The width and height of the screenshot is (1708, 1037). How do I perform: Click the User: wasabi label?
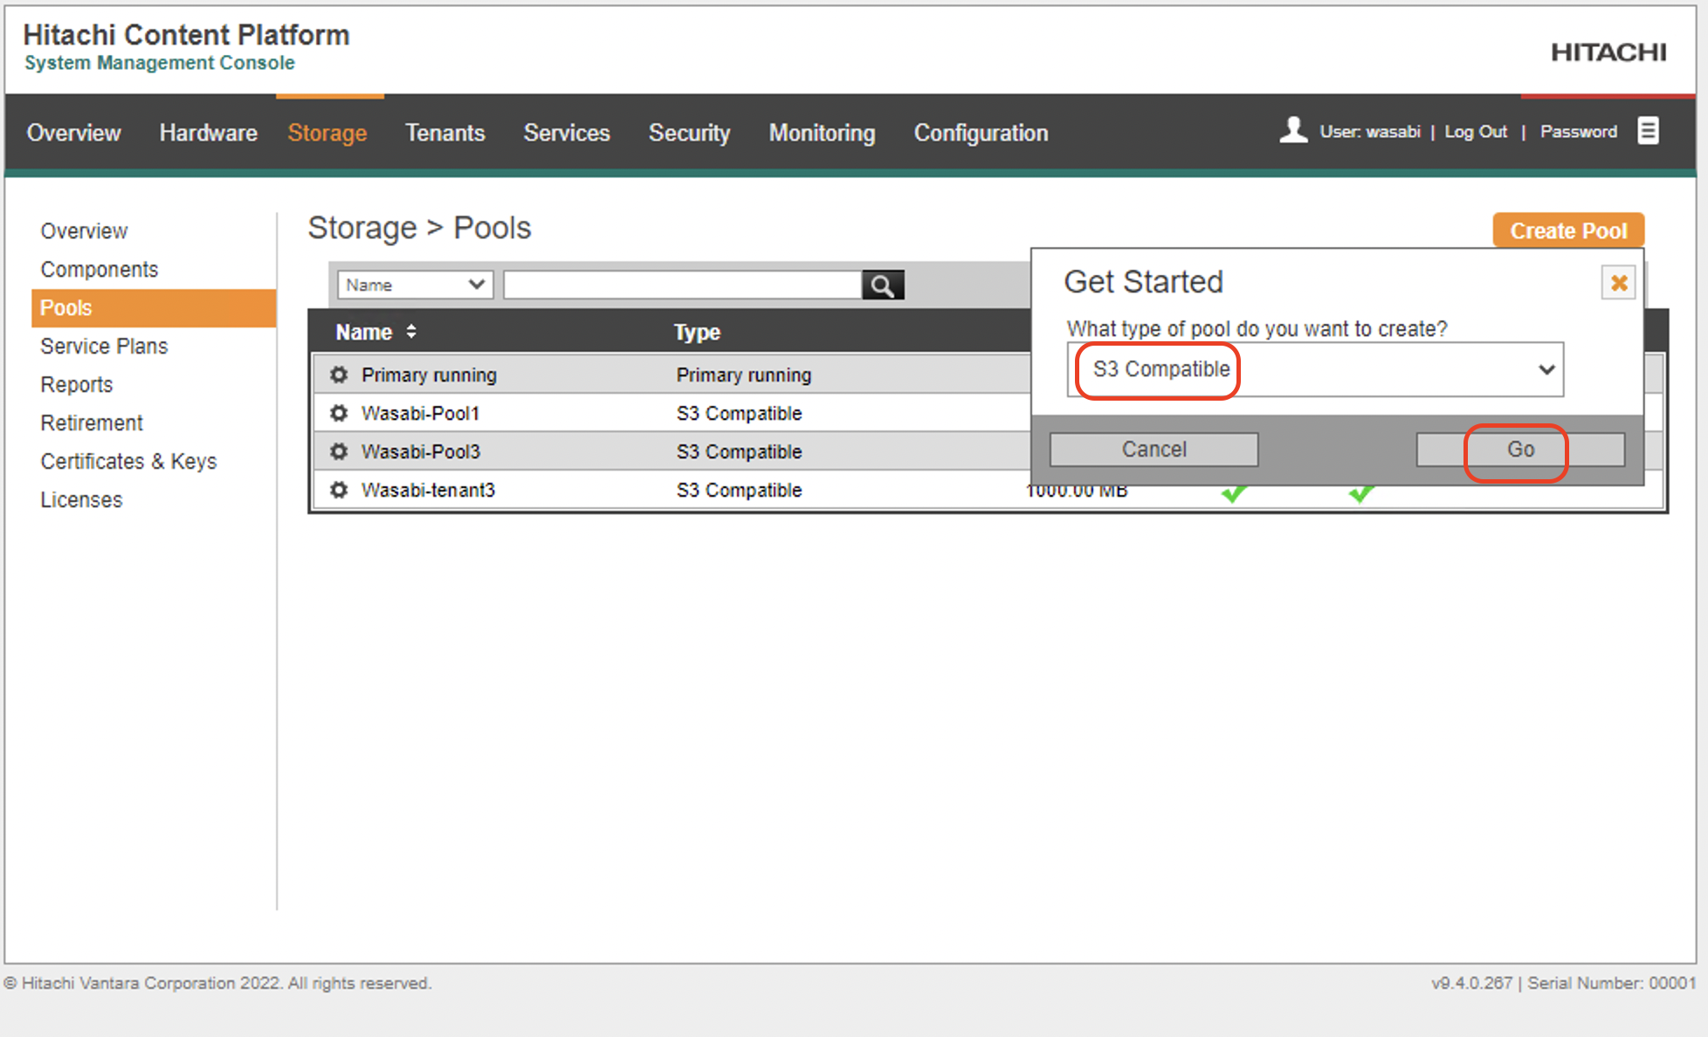pyautogui.click(x=1370, y=132)
